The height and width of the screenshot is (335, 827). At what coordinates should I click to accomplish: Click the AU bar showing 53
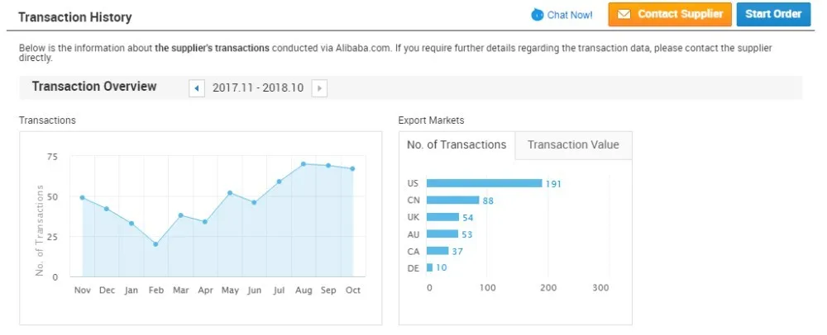(x=442, y=234)
